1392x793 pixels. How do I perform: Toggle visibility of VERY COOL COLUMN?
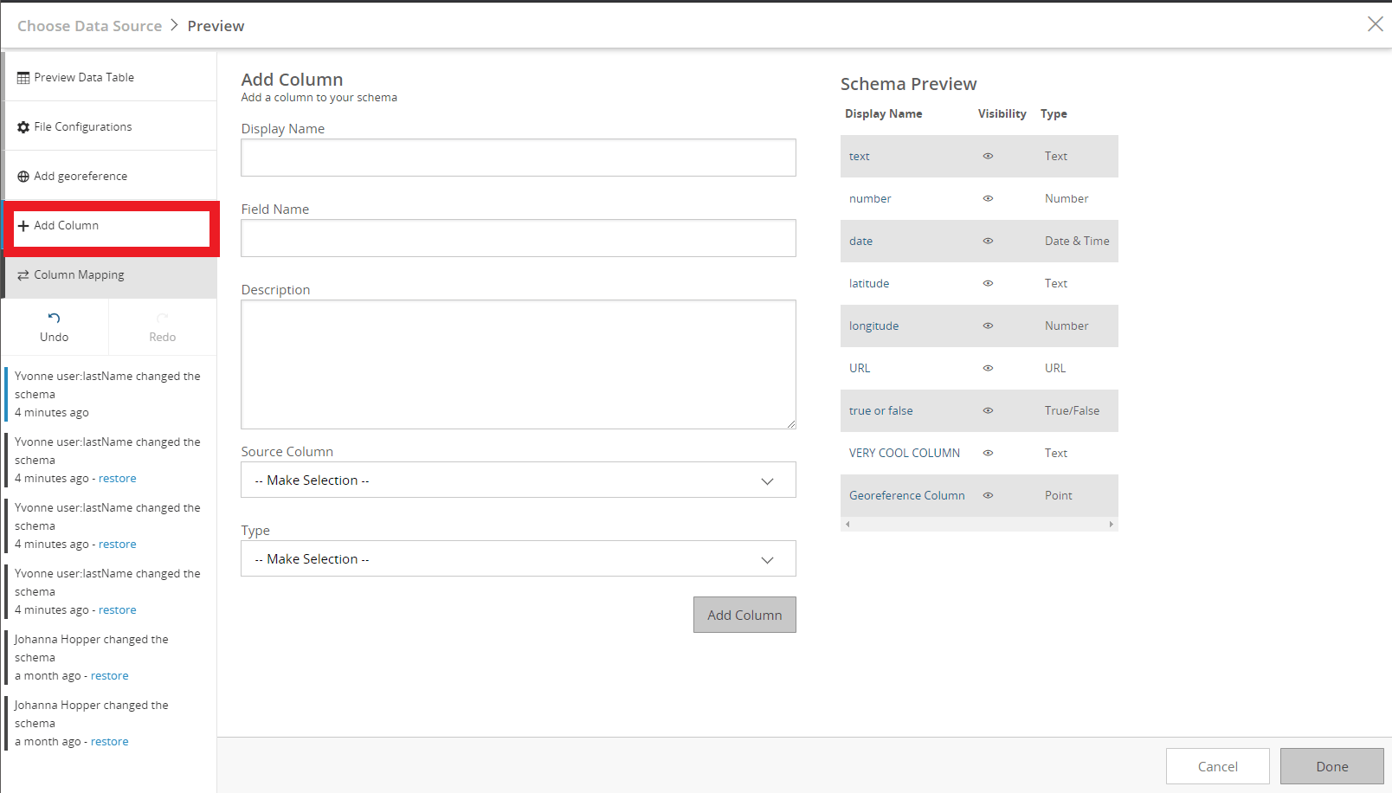pyautogui.click(x=988, y=454)
